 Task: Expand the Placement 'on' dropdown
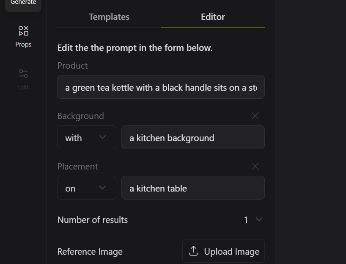tap(86, 188)
